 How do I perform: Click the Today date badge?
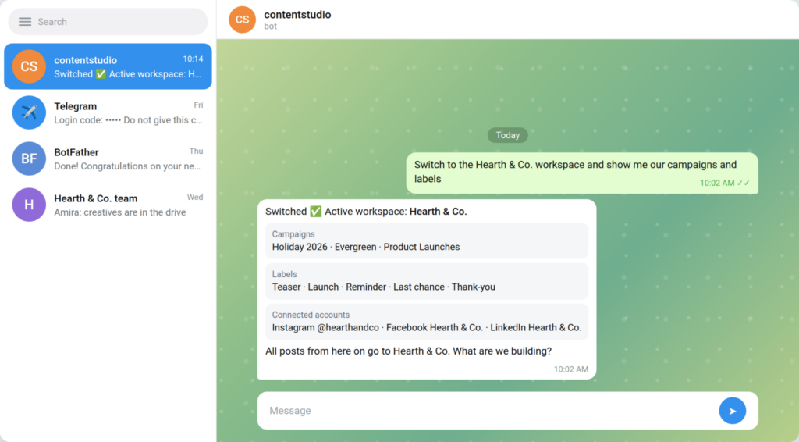(x=507, y=135)
